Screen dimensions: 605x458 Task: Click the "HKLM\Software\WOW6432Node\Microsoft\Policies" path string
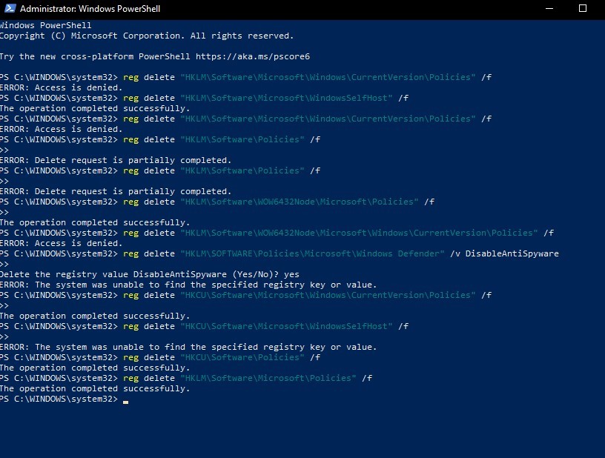point(300,202)
